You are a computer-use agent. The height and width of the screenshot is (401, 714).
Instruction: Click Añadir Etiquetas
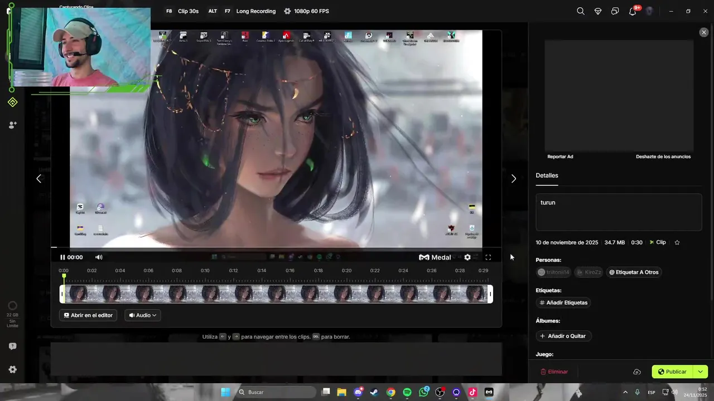click(x=563, y=303)
